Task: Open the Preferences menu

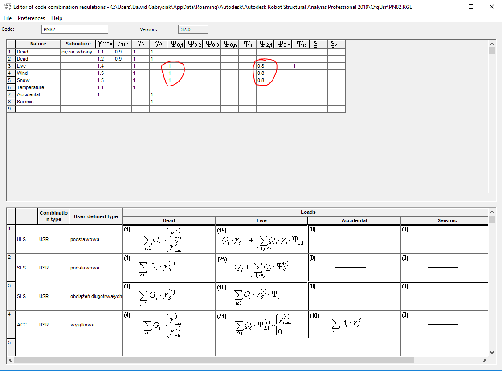Action: point(31,18)
